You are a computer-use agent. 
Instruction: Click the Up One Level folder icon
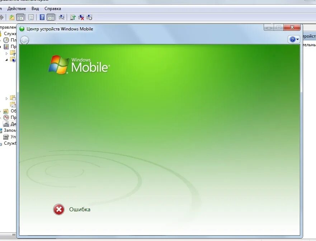click(x=12, y=18)
